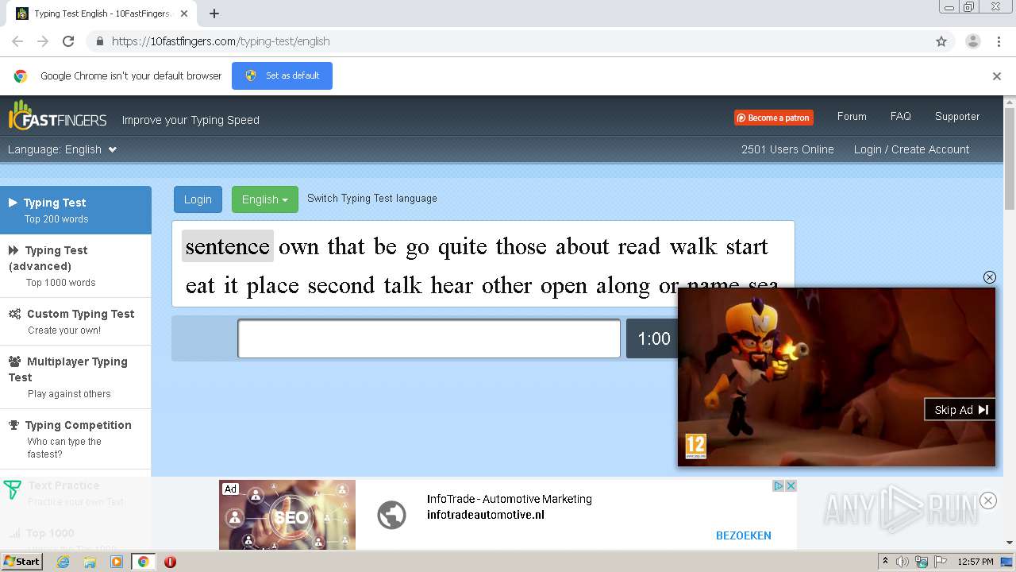Screen dimensions: 1016x572
Task: Open a new tab with the plus icon
Action: 214,14
